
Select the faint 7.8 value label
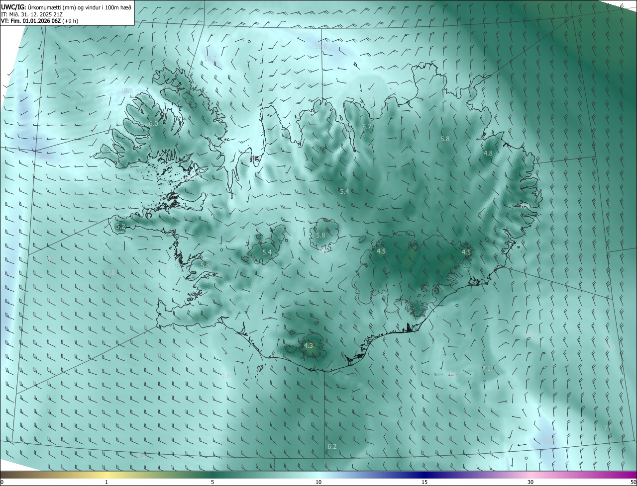(110, 272)
